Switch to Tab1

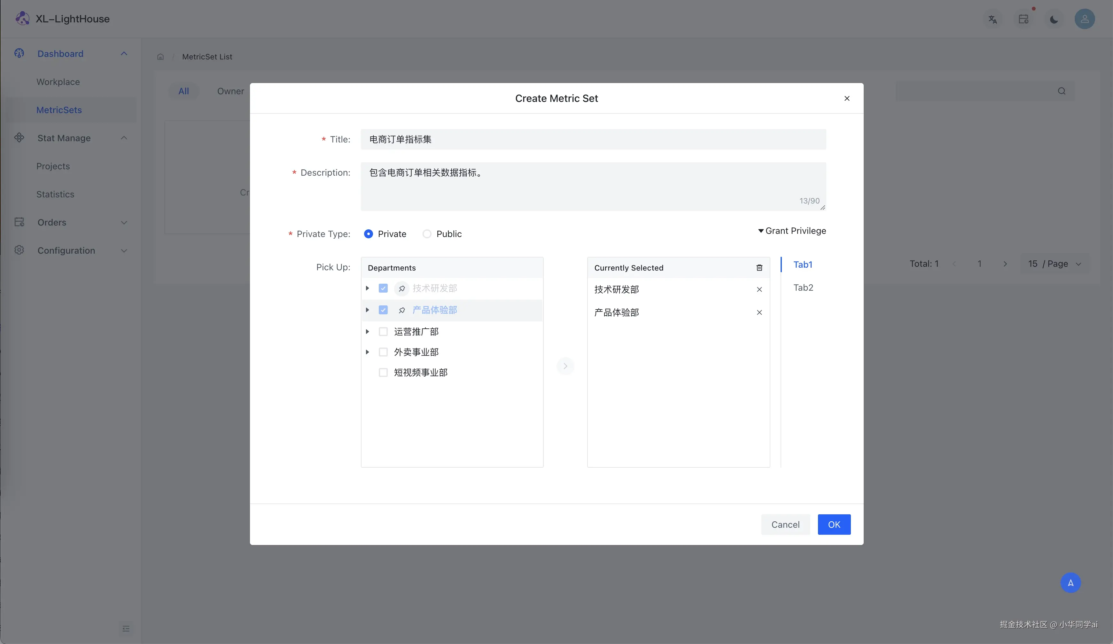coord(803,265)
